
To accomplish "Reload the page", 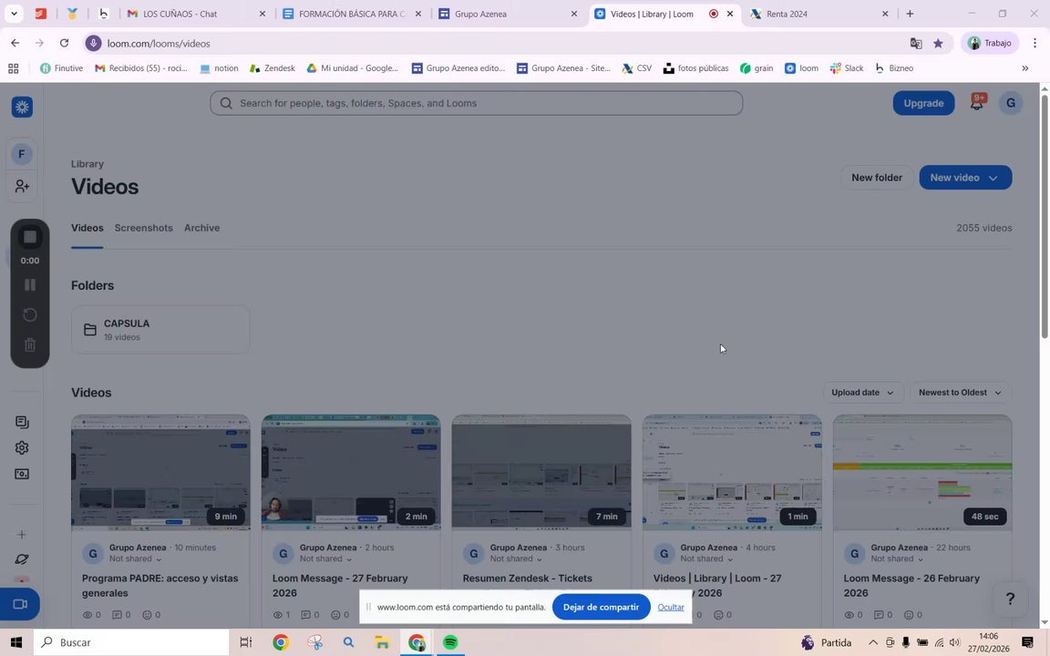I will tap(65, 43).
